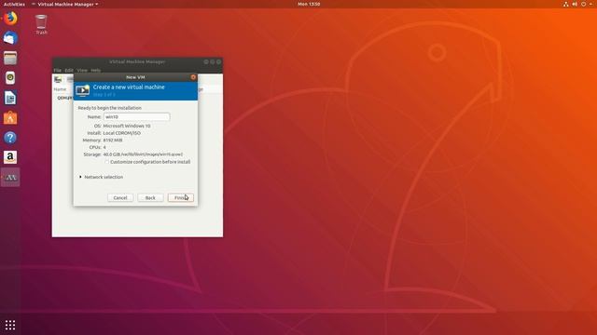Open the Edit menu
The height and width of the screenshot is (335, 597).
[69, 71]
